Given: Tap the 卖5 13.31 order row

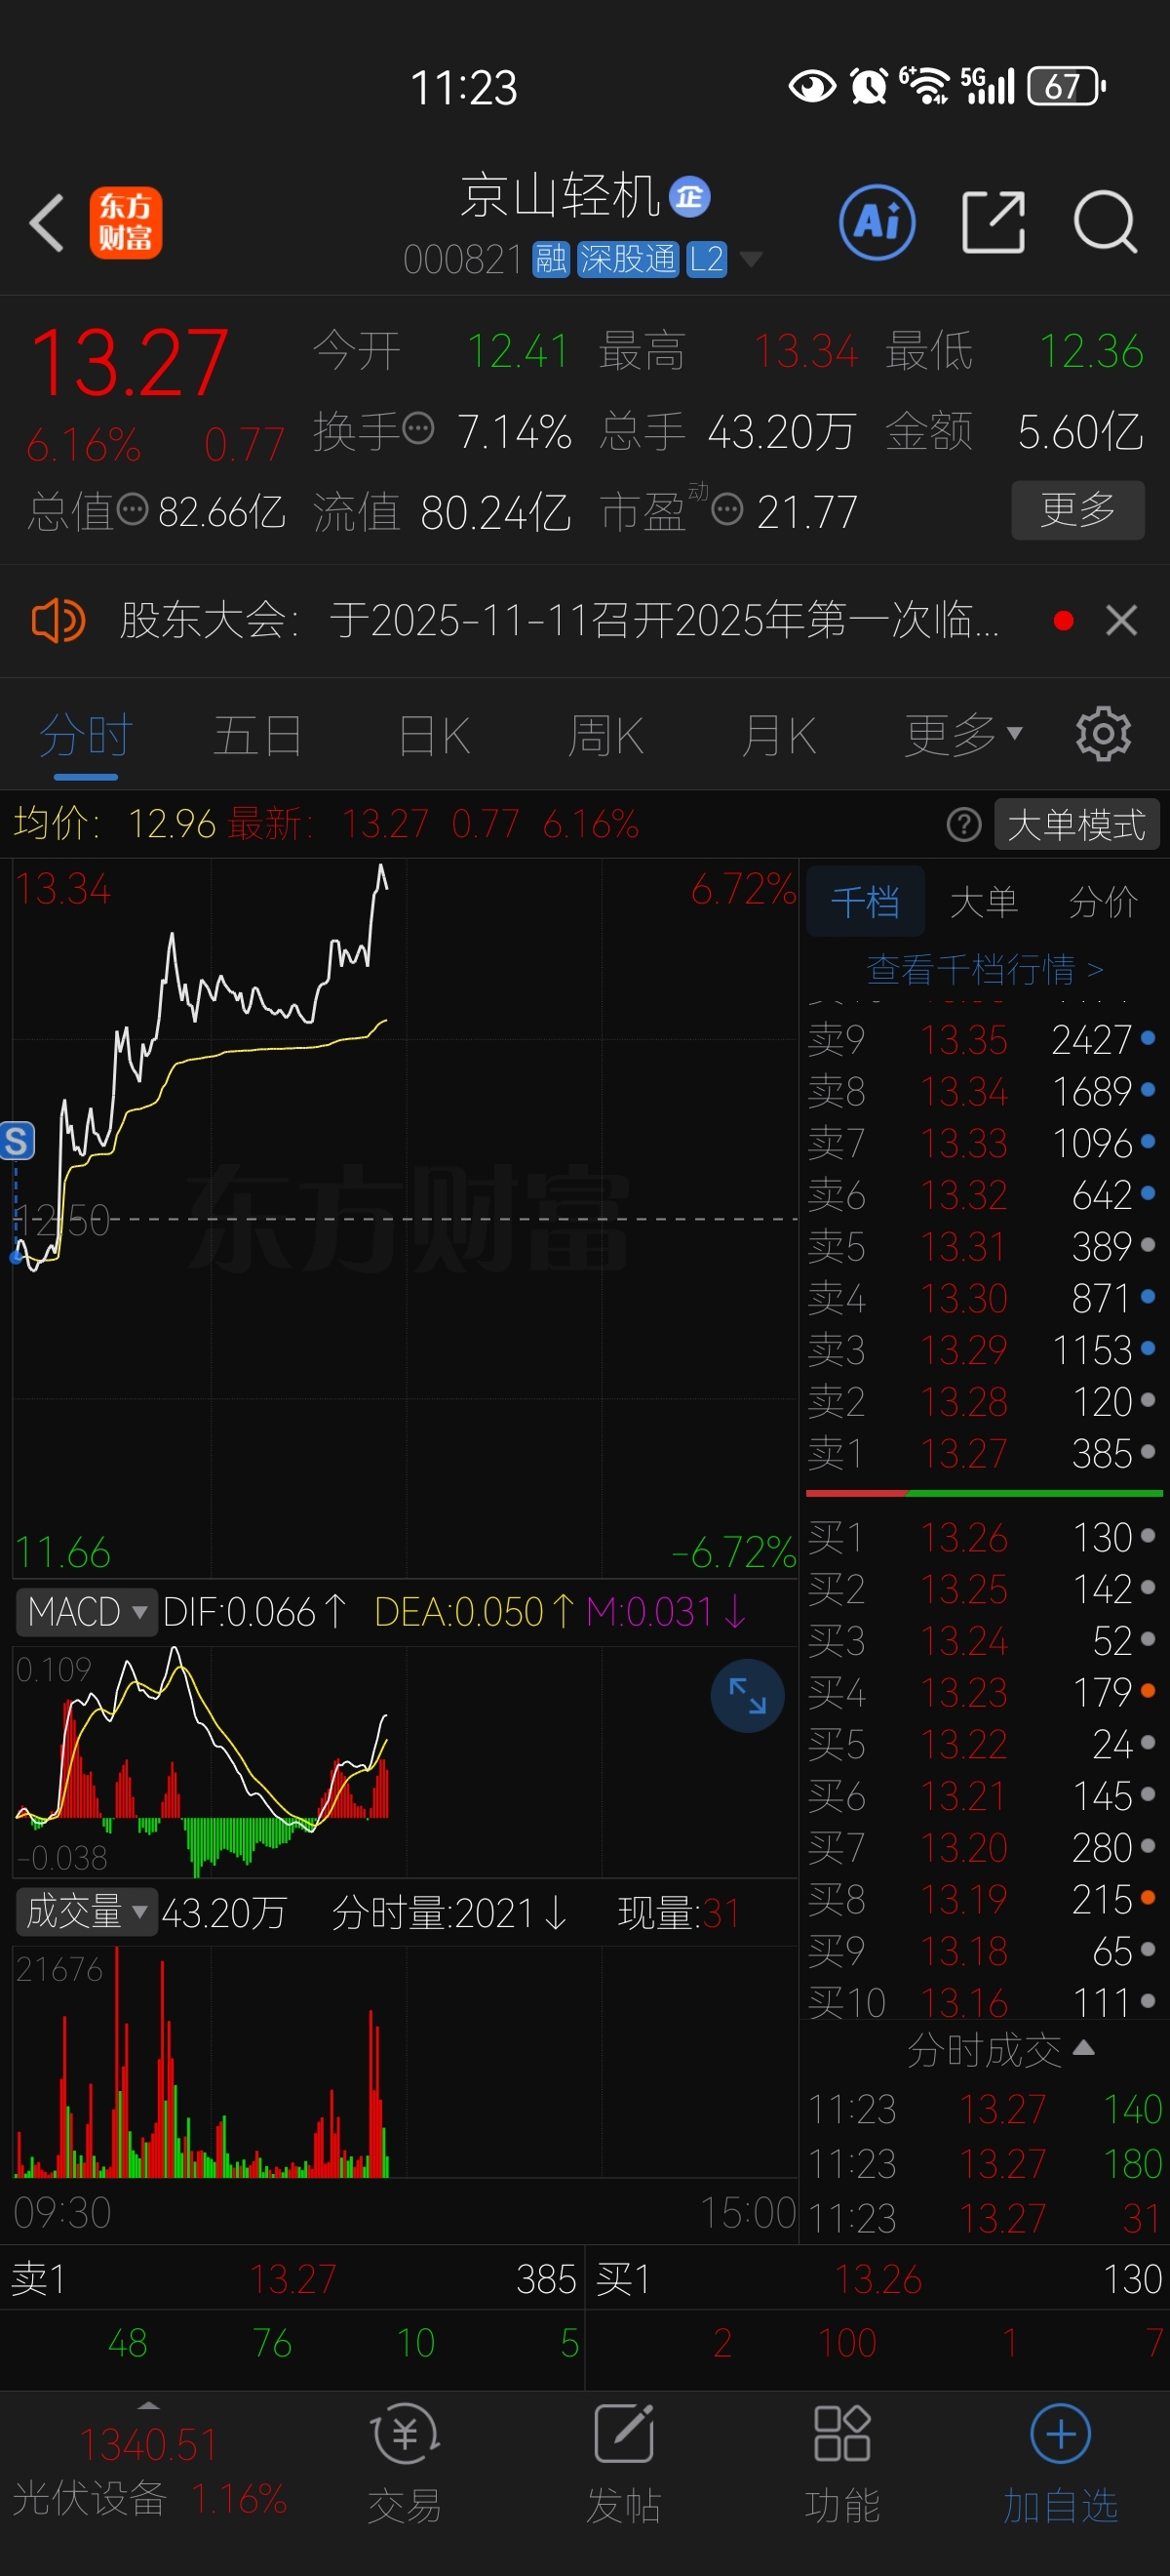Looking at the screenshot, I should (983, 1247).
